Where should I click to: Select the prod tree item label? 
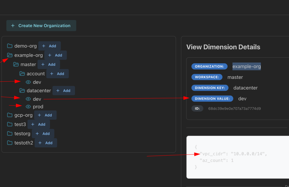pos(38,107)
